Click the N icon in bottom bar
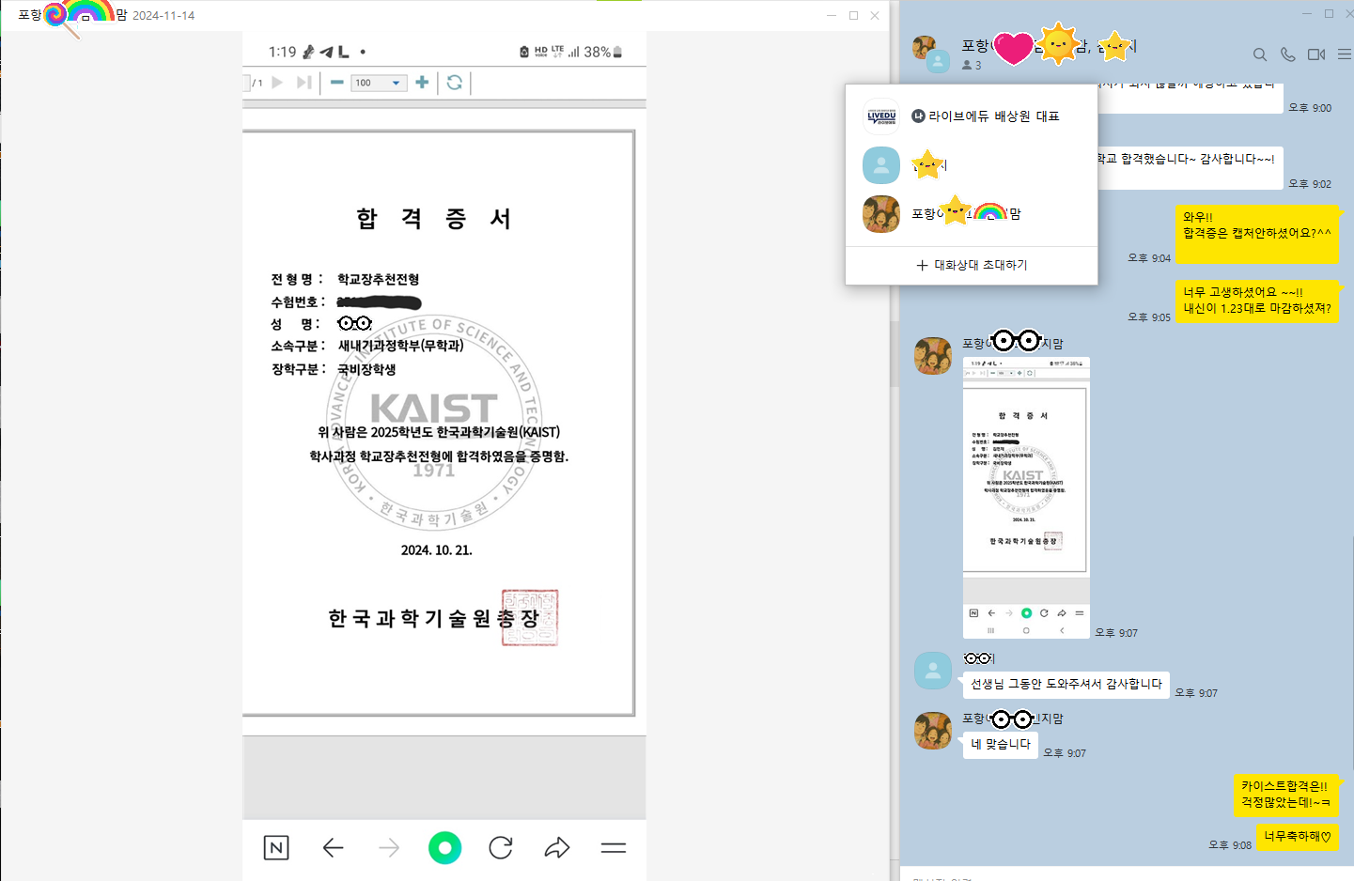The width and height of the screenshot is (1354, 881). click(276, 848)
